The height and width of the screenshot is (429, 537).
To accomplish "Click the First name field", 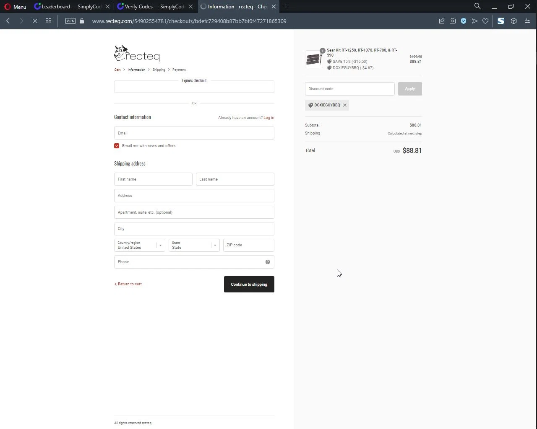I will 153,179.
